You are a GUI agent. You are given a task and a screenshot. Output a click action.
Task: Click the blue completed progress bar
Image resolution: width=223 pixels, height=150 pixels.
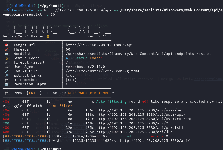click(x=27, y=141)
